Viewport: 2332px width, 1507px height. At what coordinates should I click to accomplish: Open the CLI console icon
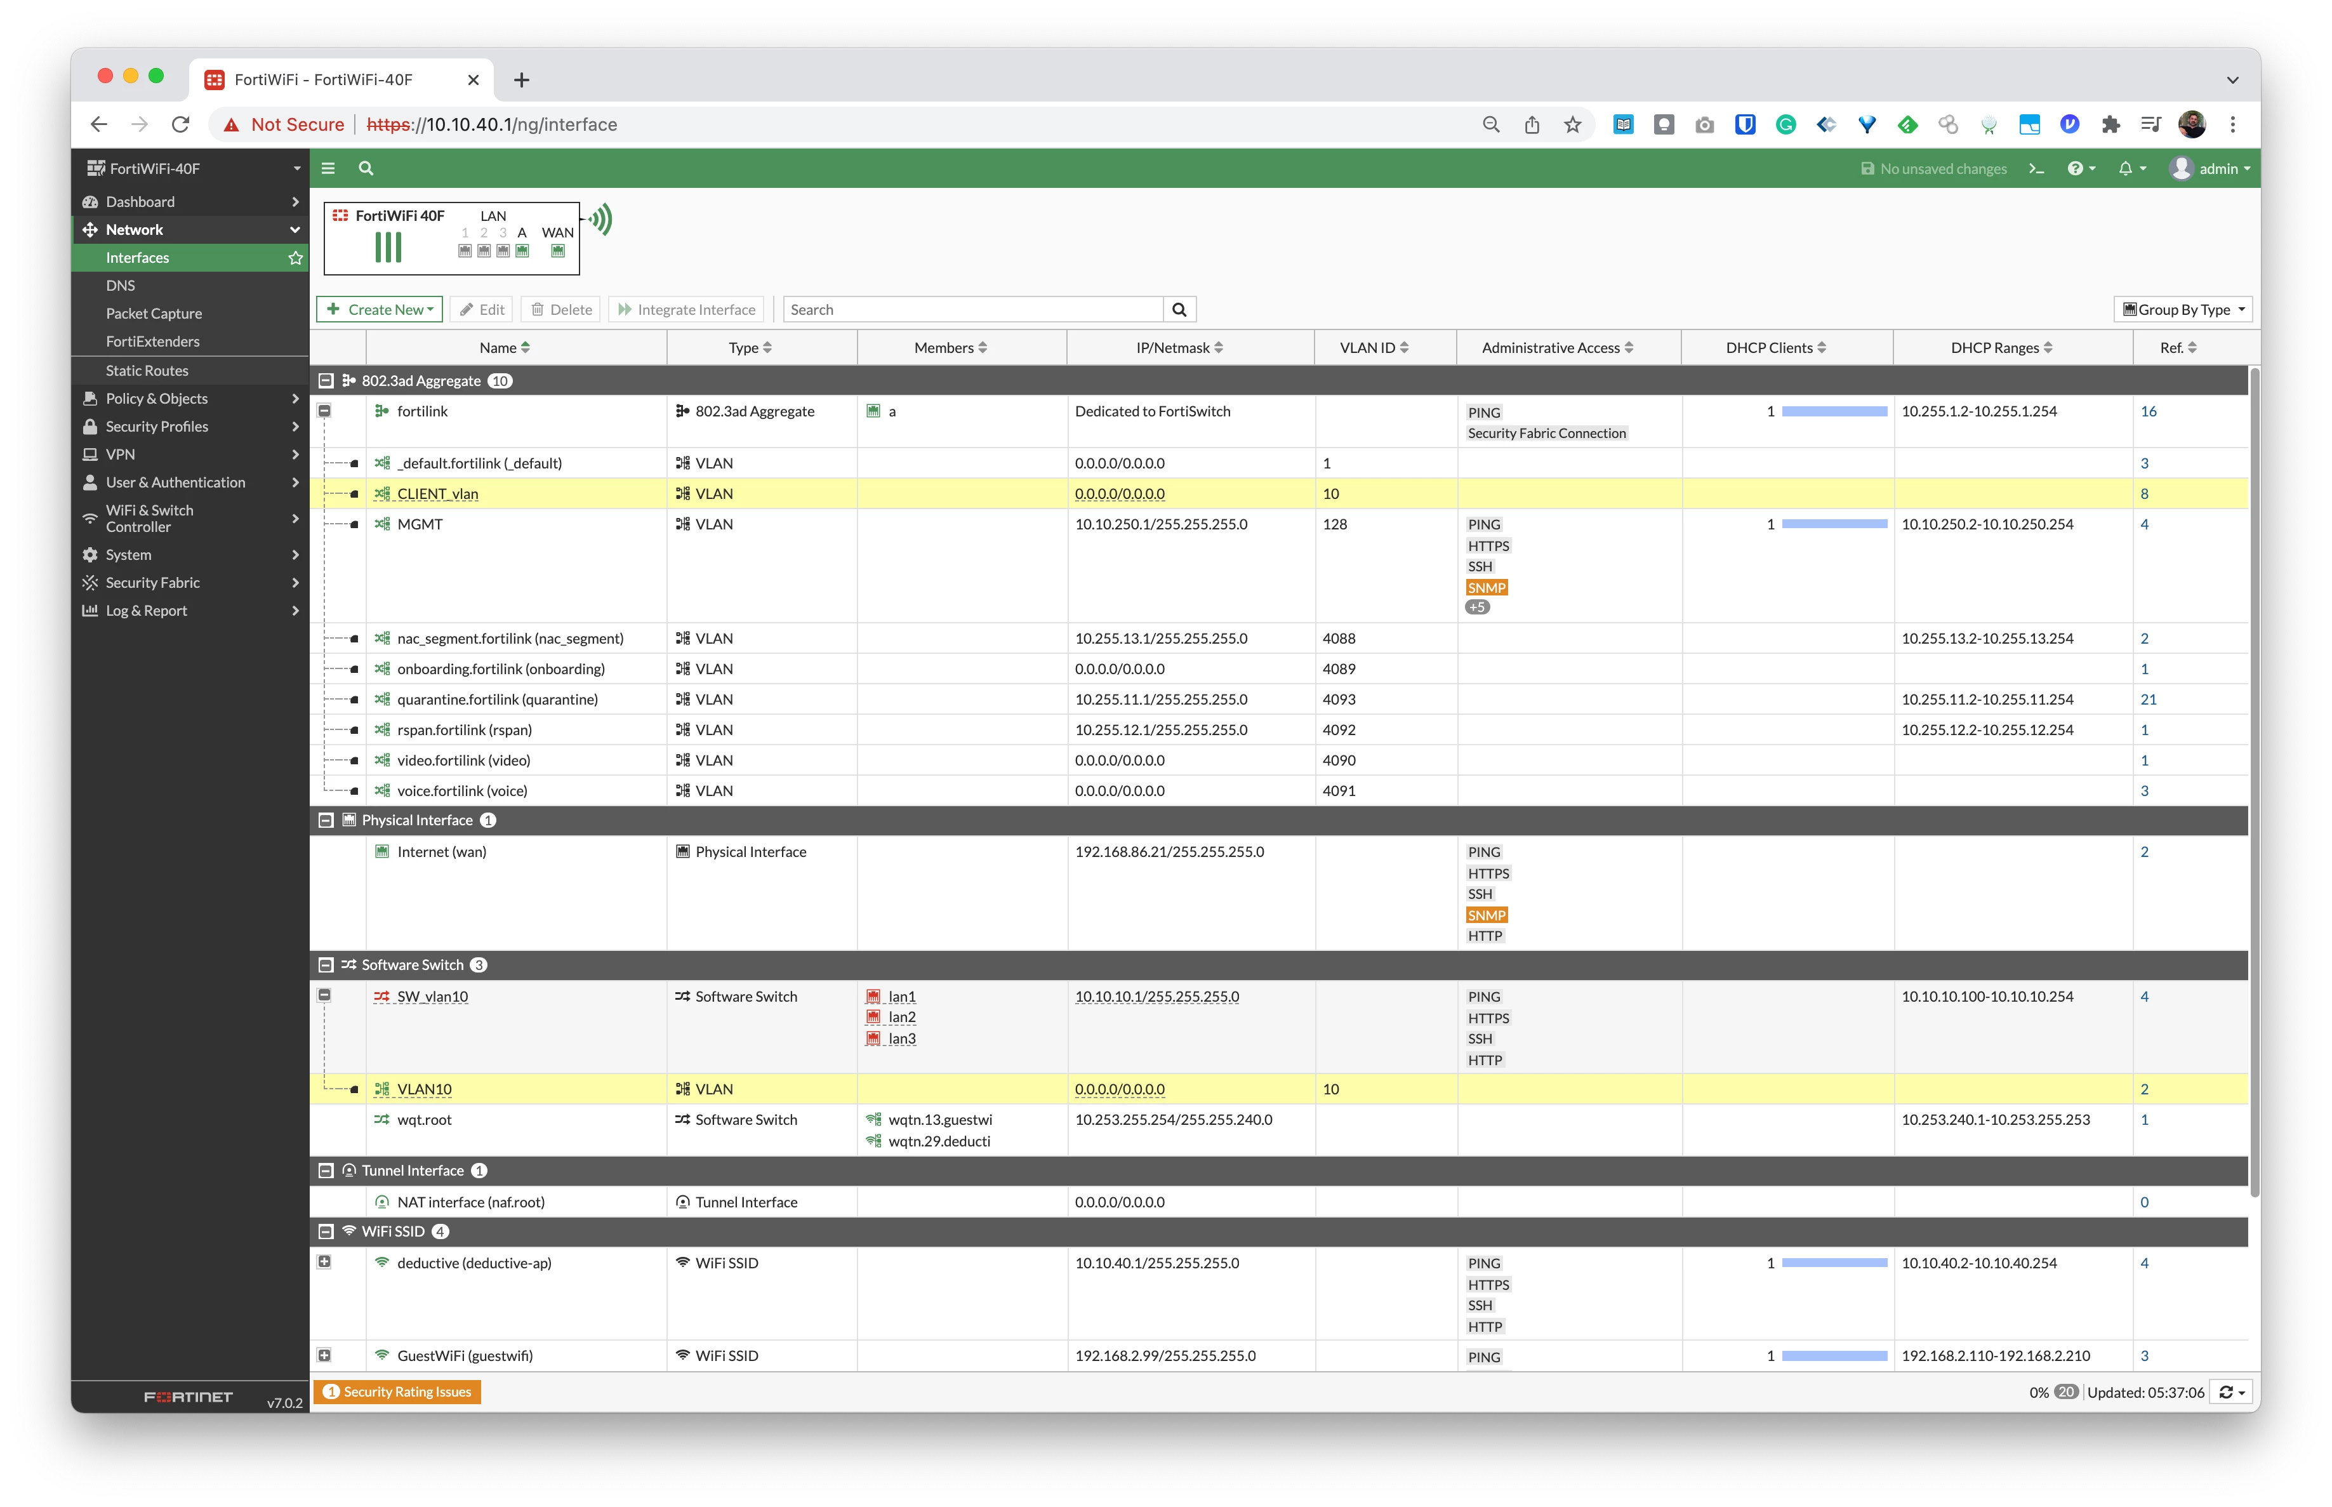click(2037, 168)
